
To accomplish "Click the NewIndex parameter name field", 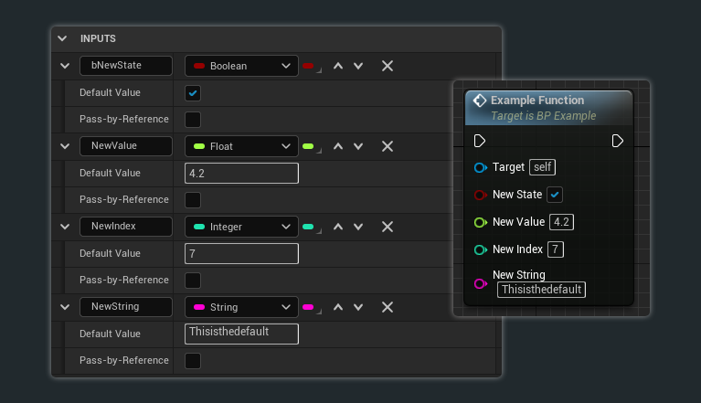I will point(126,227).
